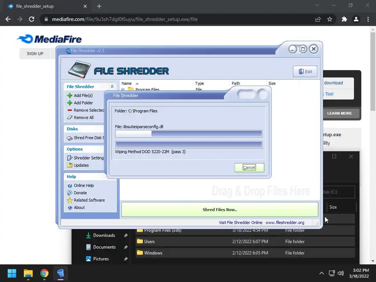Click the Related Software star icon
The width and height of the screenshot is (376, 282).
click(x=70, y=200)
